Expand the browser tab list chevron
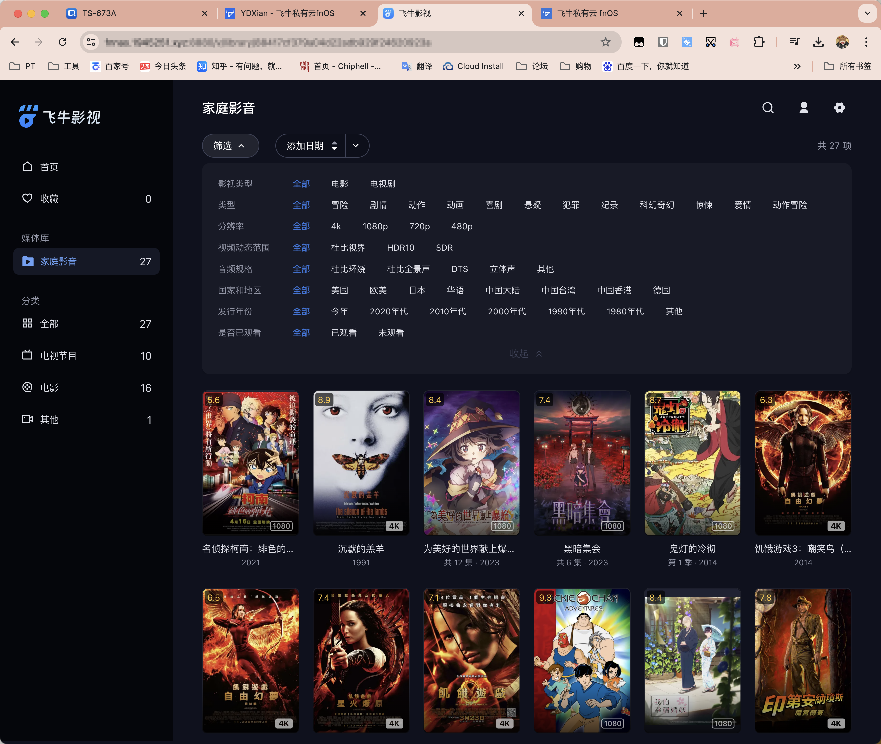The width and height of the screenshot is (881, 744). (x=867, y=13)
